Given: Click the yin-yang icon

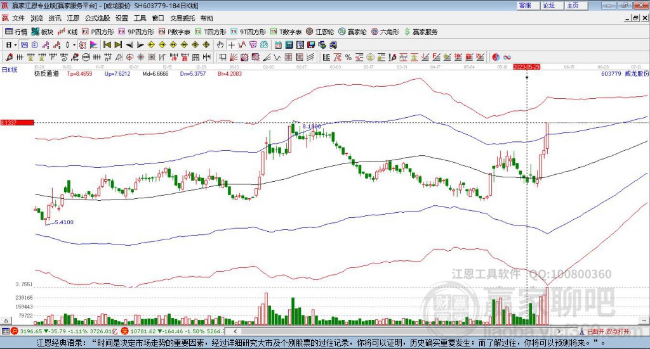Looking at the screenshot, I should 496,57.
